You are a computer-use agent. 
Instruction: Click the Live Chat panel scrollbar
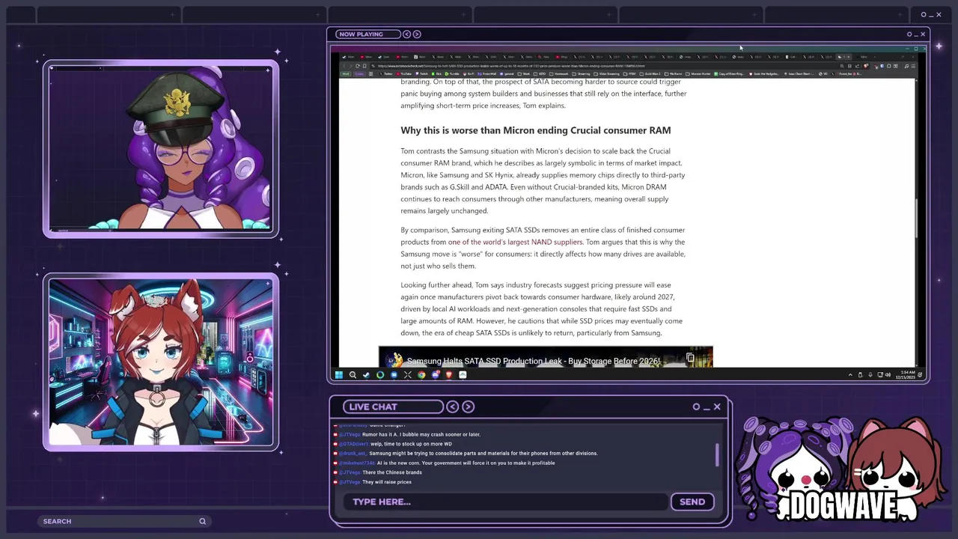click(x=718, y=454)
